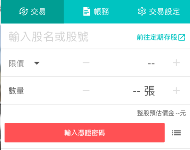This screenshot has width=190, height=150.
Task: Switch to the 交易設定 tab
Action: (159, 12)
